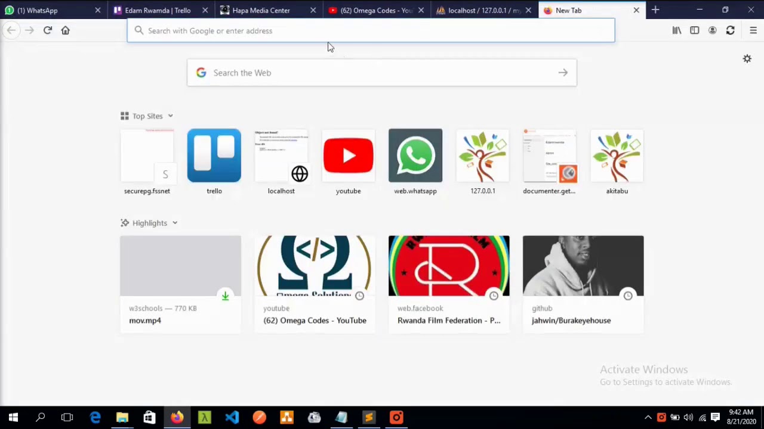This screenshot has height=429, width=764.
Task: Click the Search the Web box
Action: coord(382,73)
